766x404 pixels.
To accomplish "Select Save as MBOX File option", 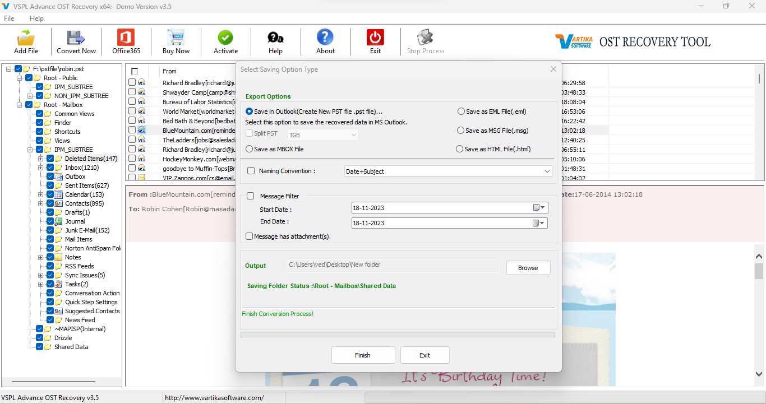I will point(249,149).
